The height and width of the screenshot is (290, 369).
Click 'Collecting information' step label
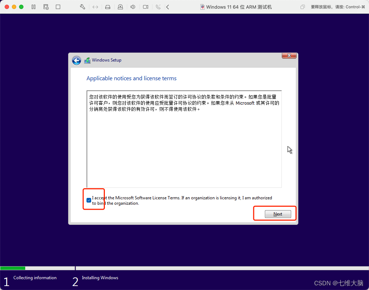click(x=35, y=277)
